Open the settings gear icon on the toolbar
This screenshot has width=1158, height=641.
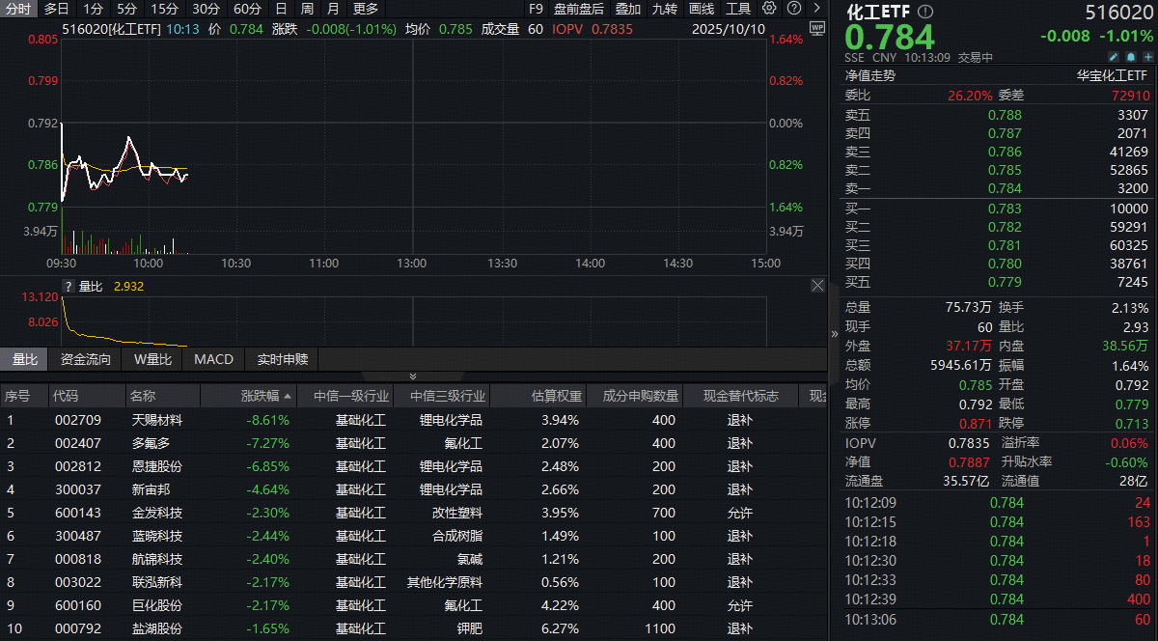768,9
